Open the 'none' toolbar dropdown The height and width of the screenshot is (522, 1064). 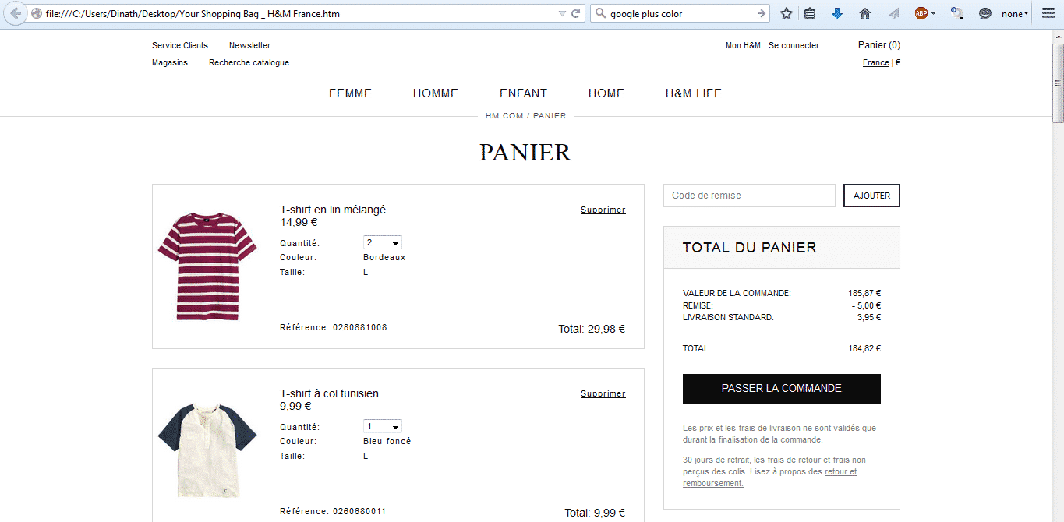[1015, 13]
